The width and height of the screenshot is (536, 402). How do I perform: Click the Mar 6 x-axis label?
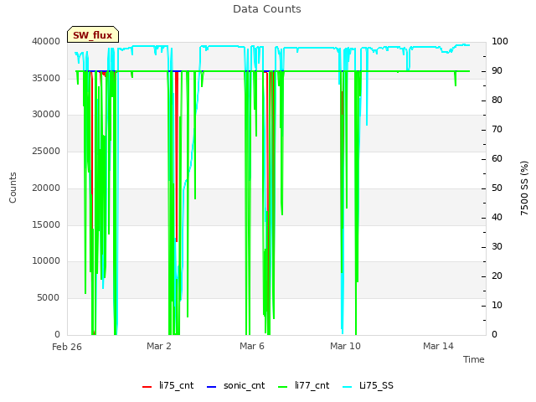252,346
